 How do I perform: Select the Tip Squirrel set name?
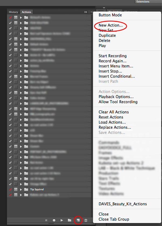(37, 189)
